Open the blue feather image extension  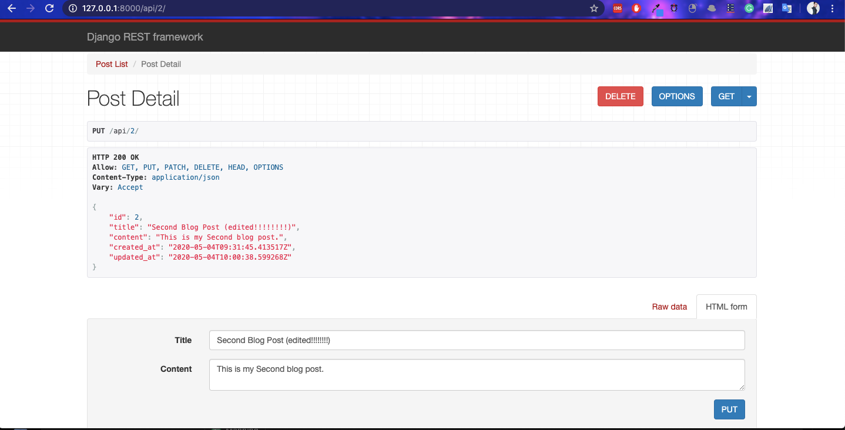click(768, 8)
